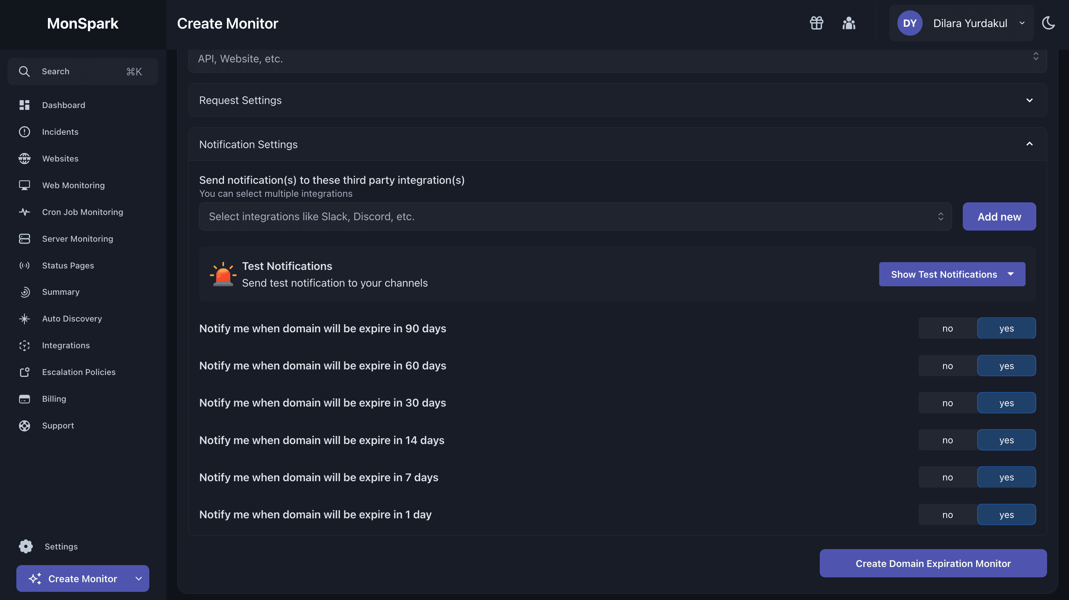Open Status Pages in sidebar
This screenshot has width=1069, height=600.
pos(68,265)
